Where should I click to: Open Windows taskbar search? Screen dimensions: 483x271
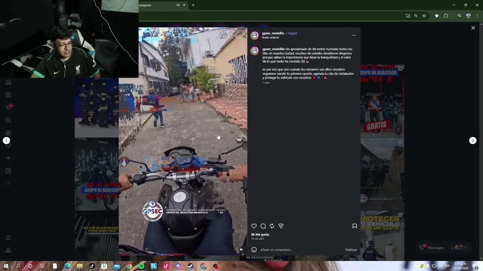(x=18, y=266)
